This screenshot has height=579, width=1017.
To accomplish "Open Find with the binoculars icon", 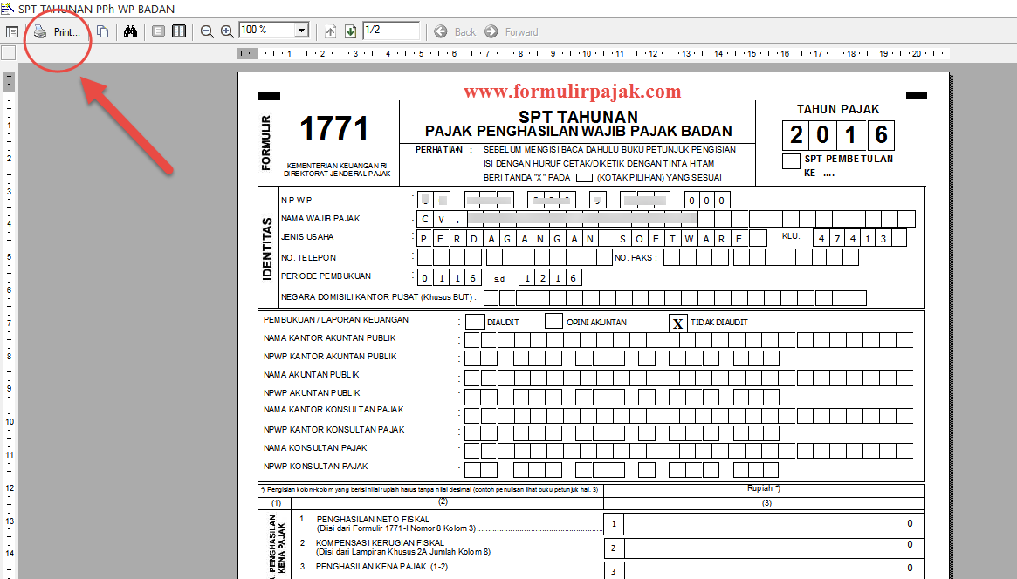I will point(130,31).
